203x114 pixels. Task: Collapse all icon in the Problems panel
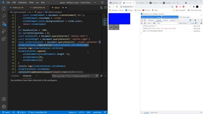[101, 76]
